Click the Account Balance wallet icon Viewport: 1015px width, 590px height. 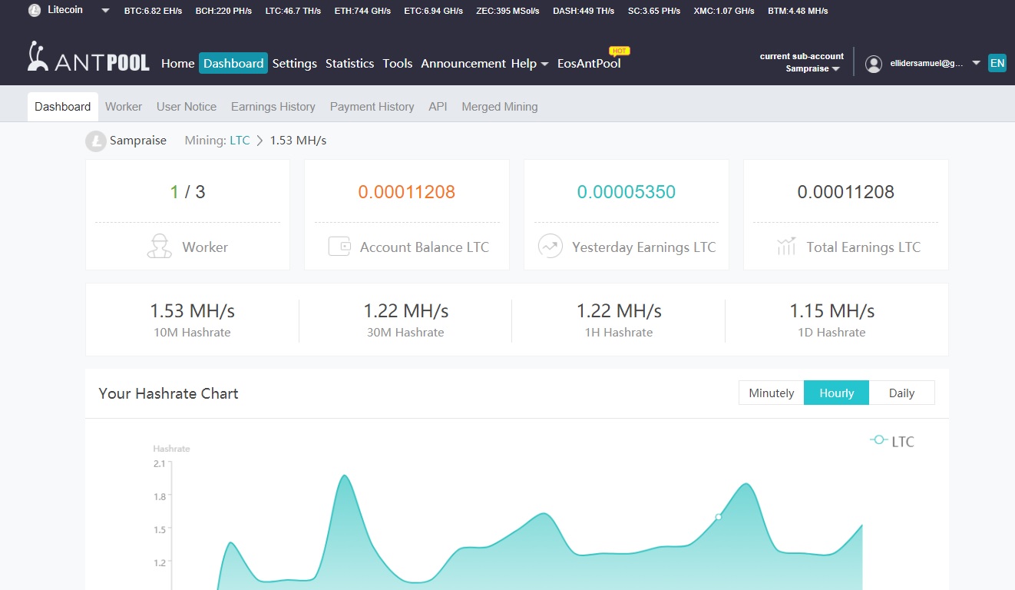tap(339, 247)
